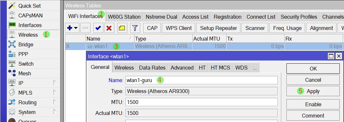Launch the Scanner tool

pos(255,28)
